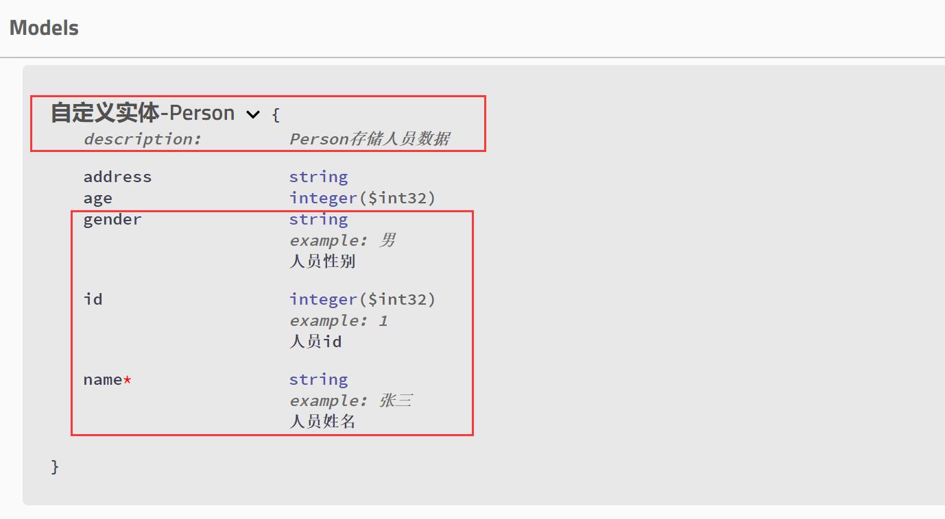This screenshot has width=945, height=519.
Task: Click the integer($int32) type of age
Action: click(x=362, y=199)
